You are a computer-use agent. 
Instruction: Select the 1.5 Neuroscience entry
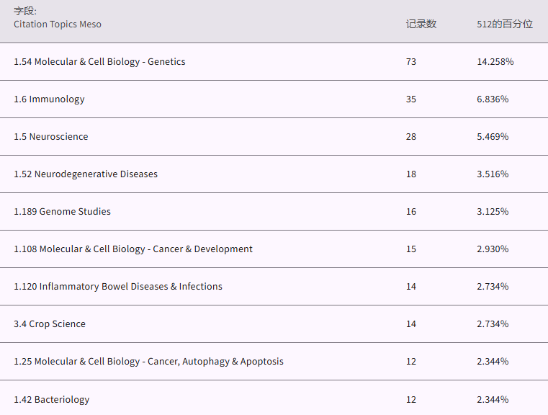click(x=51, y=137)
